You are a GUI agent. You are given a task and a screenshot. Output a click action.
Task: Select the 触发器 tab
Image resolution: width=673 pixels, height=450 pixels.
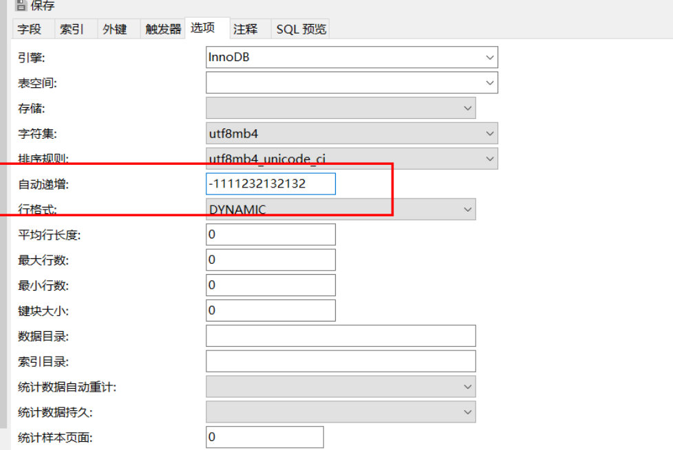pyautogui.click(x=162, y=29)
